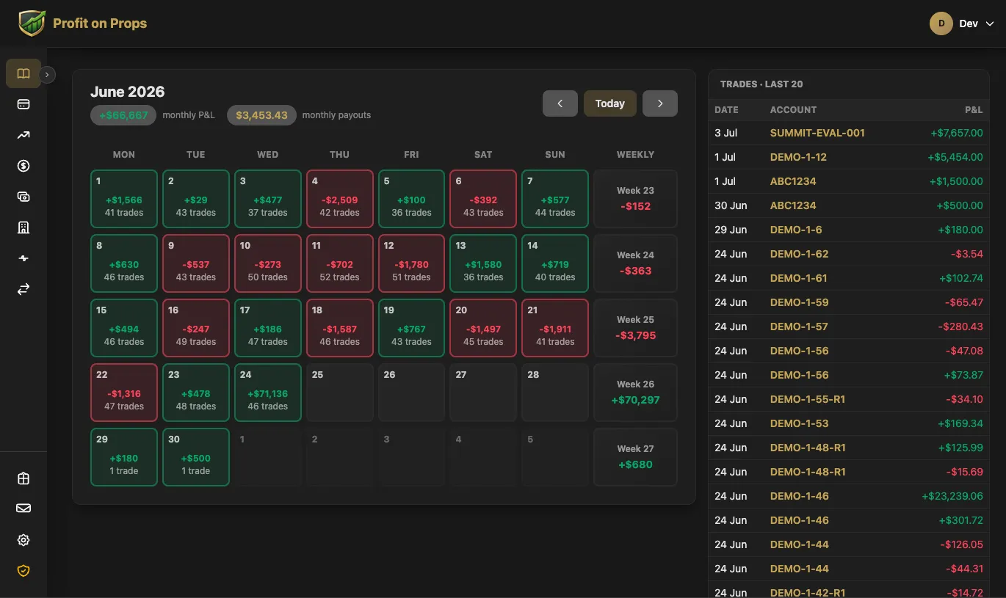Open the journal book icon in sidebar
Viewport: 1006px width, 598px height.
(x=23, y=73)
